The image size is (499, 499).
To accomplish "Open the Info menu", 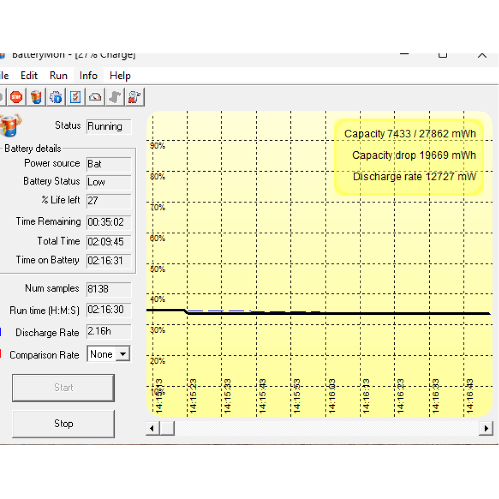I will coord(88,76).
